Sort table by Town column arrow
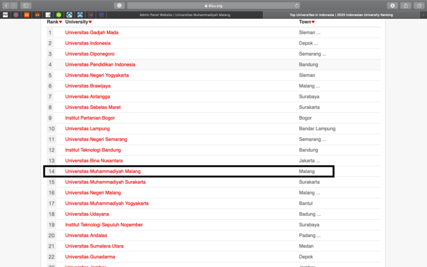This screenshot has width=427, height=267. 313,22
